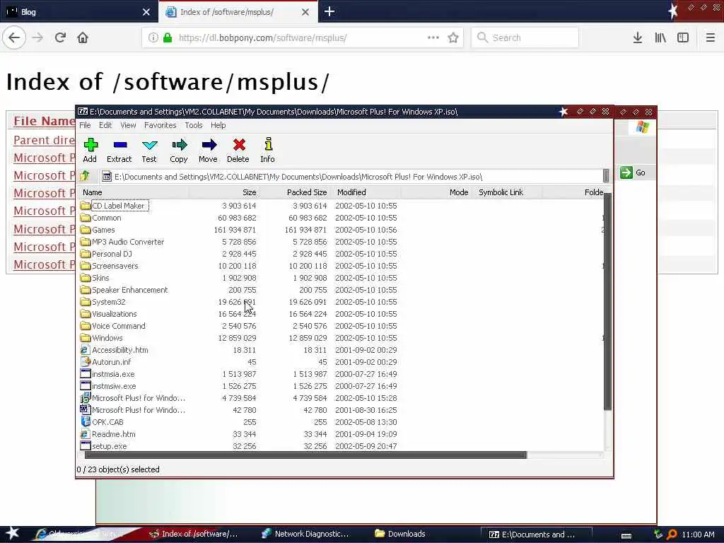Open Network Diagnostic taskbar button
Screen dimensions: 724x543
point(305,534)
